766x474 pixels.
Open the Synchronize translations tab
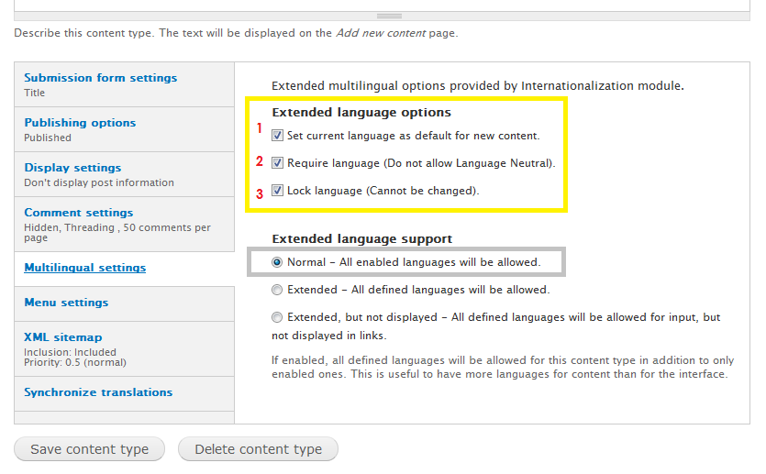point(98,392)
